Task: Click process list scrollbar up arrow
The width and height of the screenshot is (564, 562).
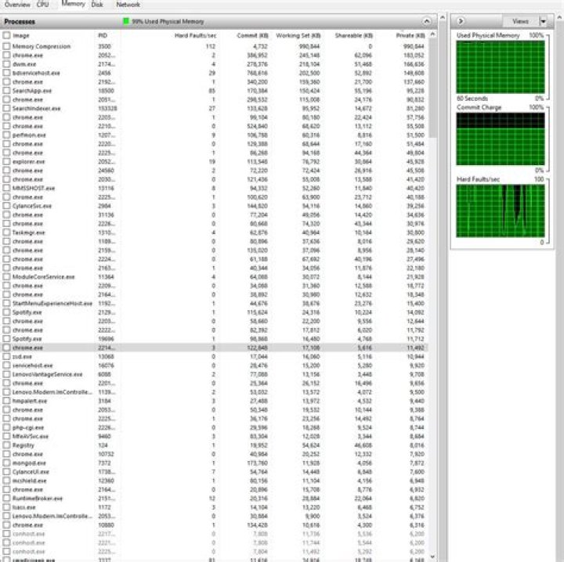Action: point(432,34)
